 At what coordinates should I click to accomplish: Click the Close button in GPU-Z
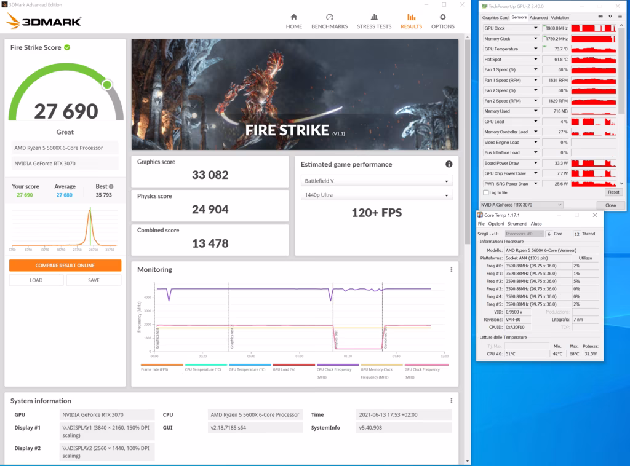[610, 205]
